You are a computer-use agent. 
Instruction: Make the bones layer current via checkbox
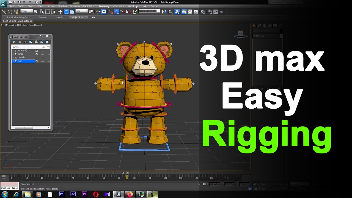coord(36,54)
